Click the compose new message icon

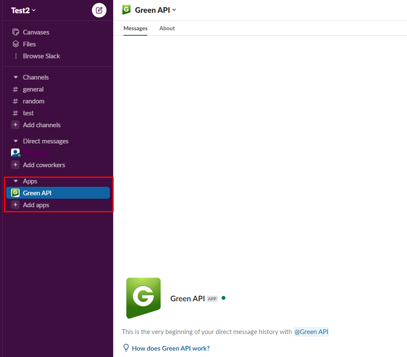pyautogui.click(x=99, y=10)
